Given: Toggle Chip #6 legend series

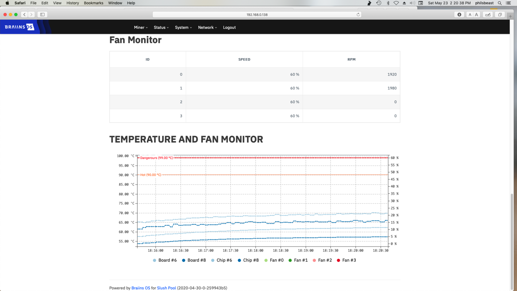Looking at the screenshot, I should click(x=221, y=260).
